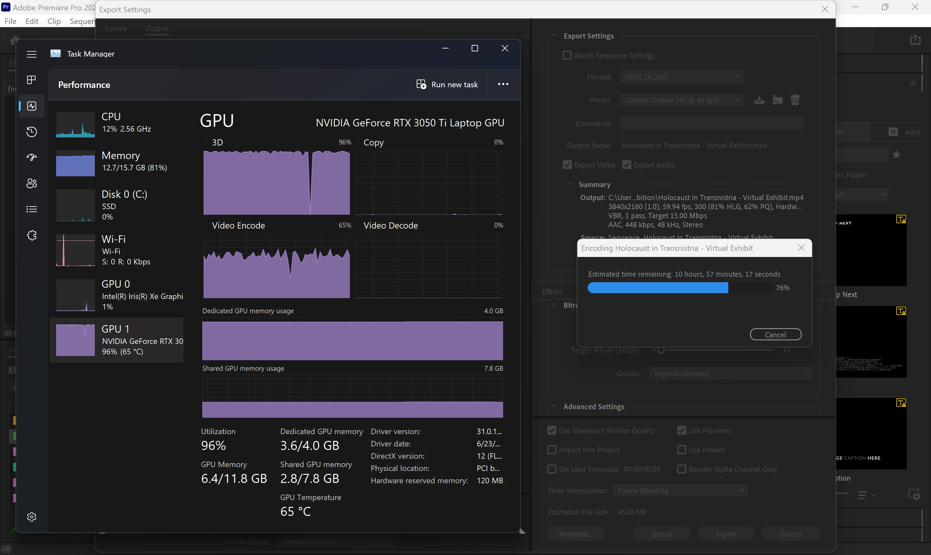Open the Edit menu in Premiere
Image resolution: width=931 pixels, height=555 pixels.
32,21
